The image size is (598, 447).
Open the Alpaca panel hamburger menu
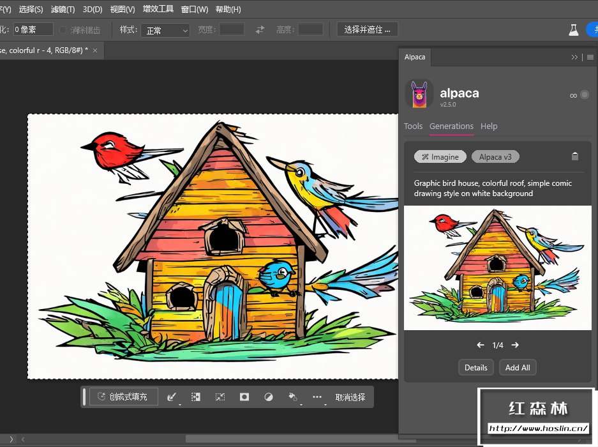click(590, 57)
